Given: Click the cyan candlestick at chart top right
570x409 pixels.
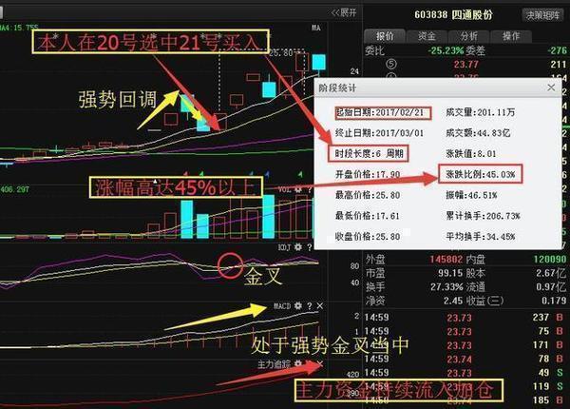Looking at the screenshot, I should pyautogui.click(x=319, y=63).
